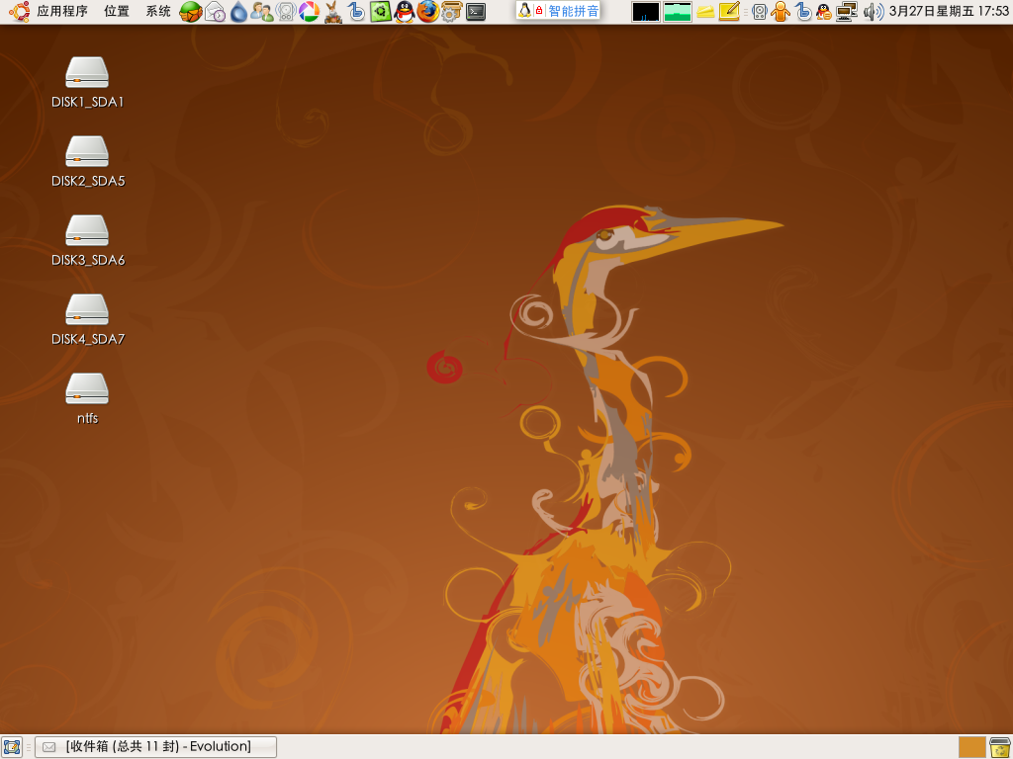
Task: Open the network connection computers icon
Action: click(847, 12)
